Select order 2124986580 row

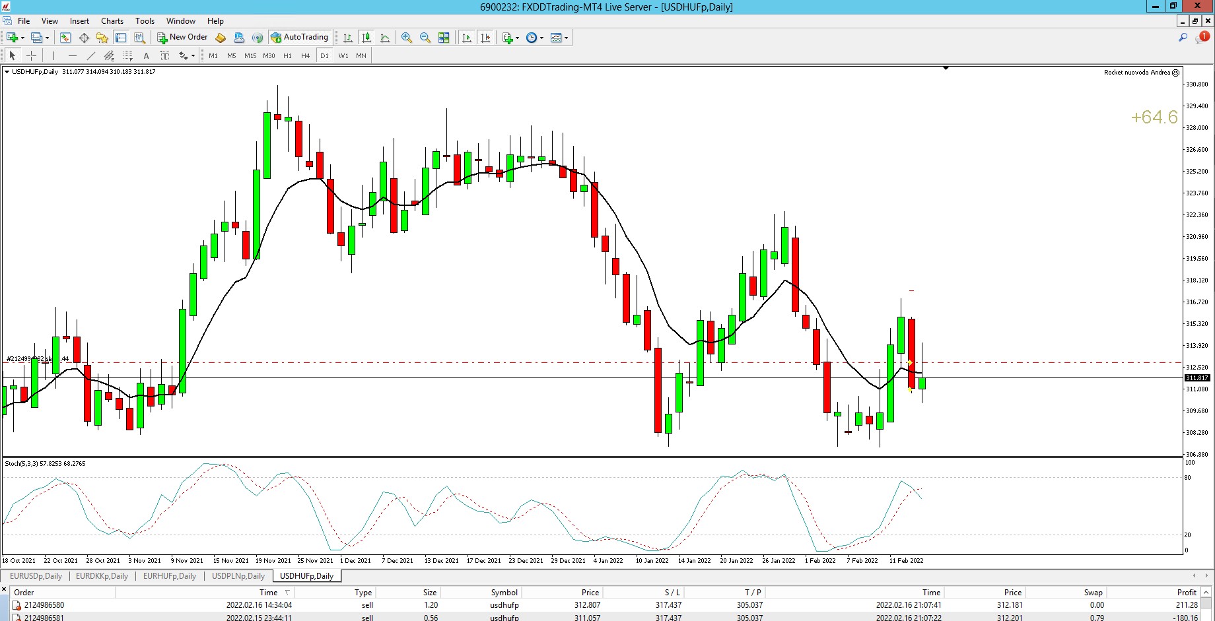606,605
